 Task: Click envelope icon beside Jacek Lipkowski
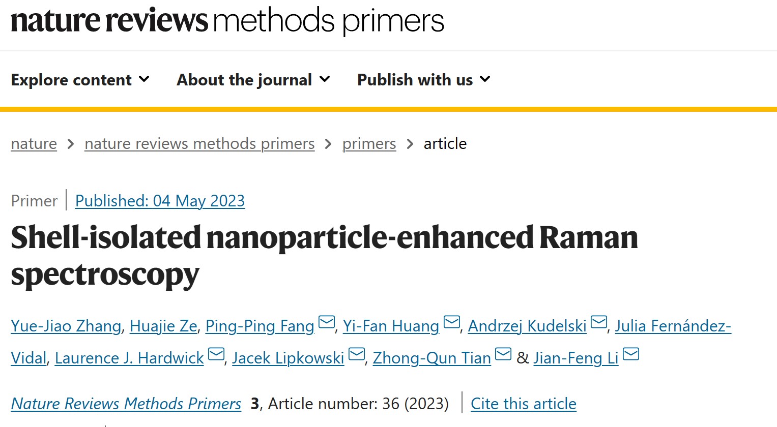point(357,354)
